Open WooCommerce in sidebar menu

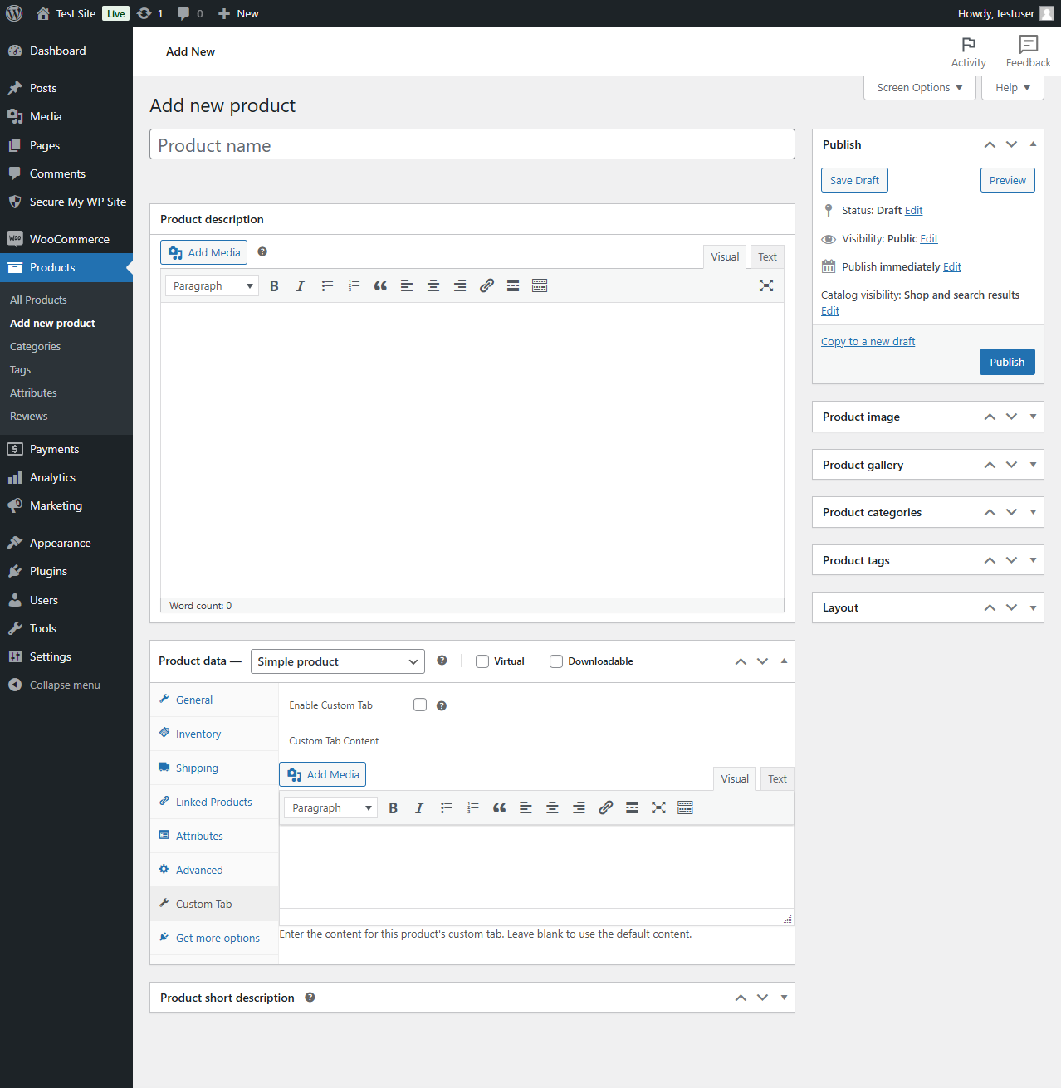66,239
